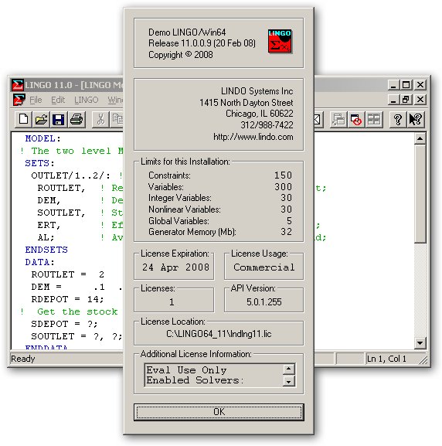This screenshot has width=442, height=446.
Task: Click the 'ROUTLET = 2' line in the editor
Action: (68, 274)
